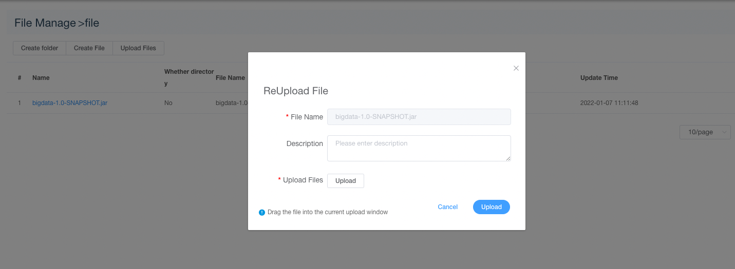Image resolution: width=735 pixels, height=269 pixels.
Task: Click the Create folder button
Action: [40, 48]
